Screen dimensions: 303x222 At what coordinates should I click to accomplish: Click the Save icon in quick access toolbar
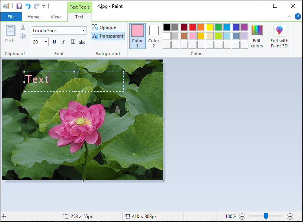click(x=19, y=6)
